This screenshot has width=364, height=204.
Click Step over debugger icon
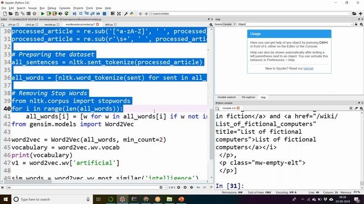click(x=81, y=14)
